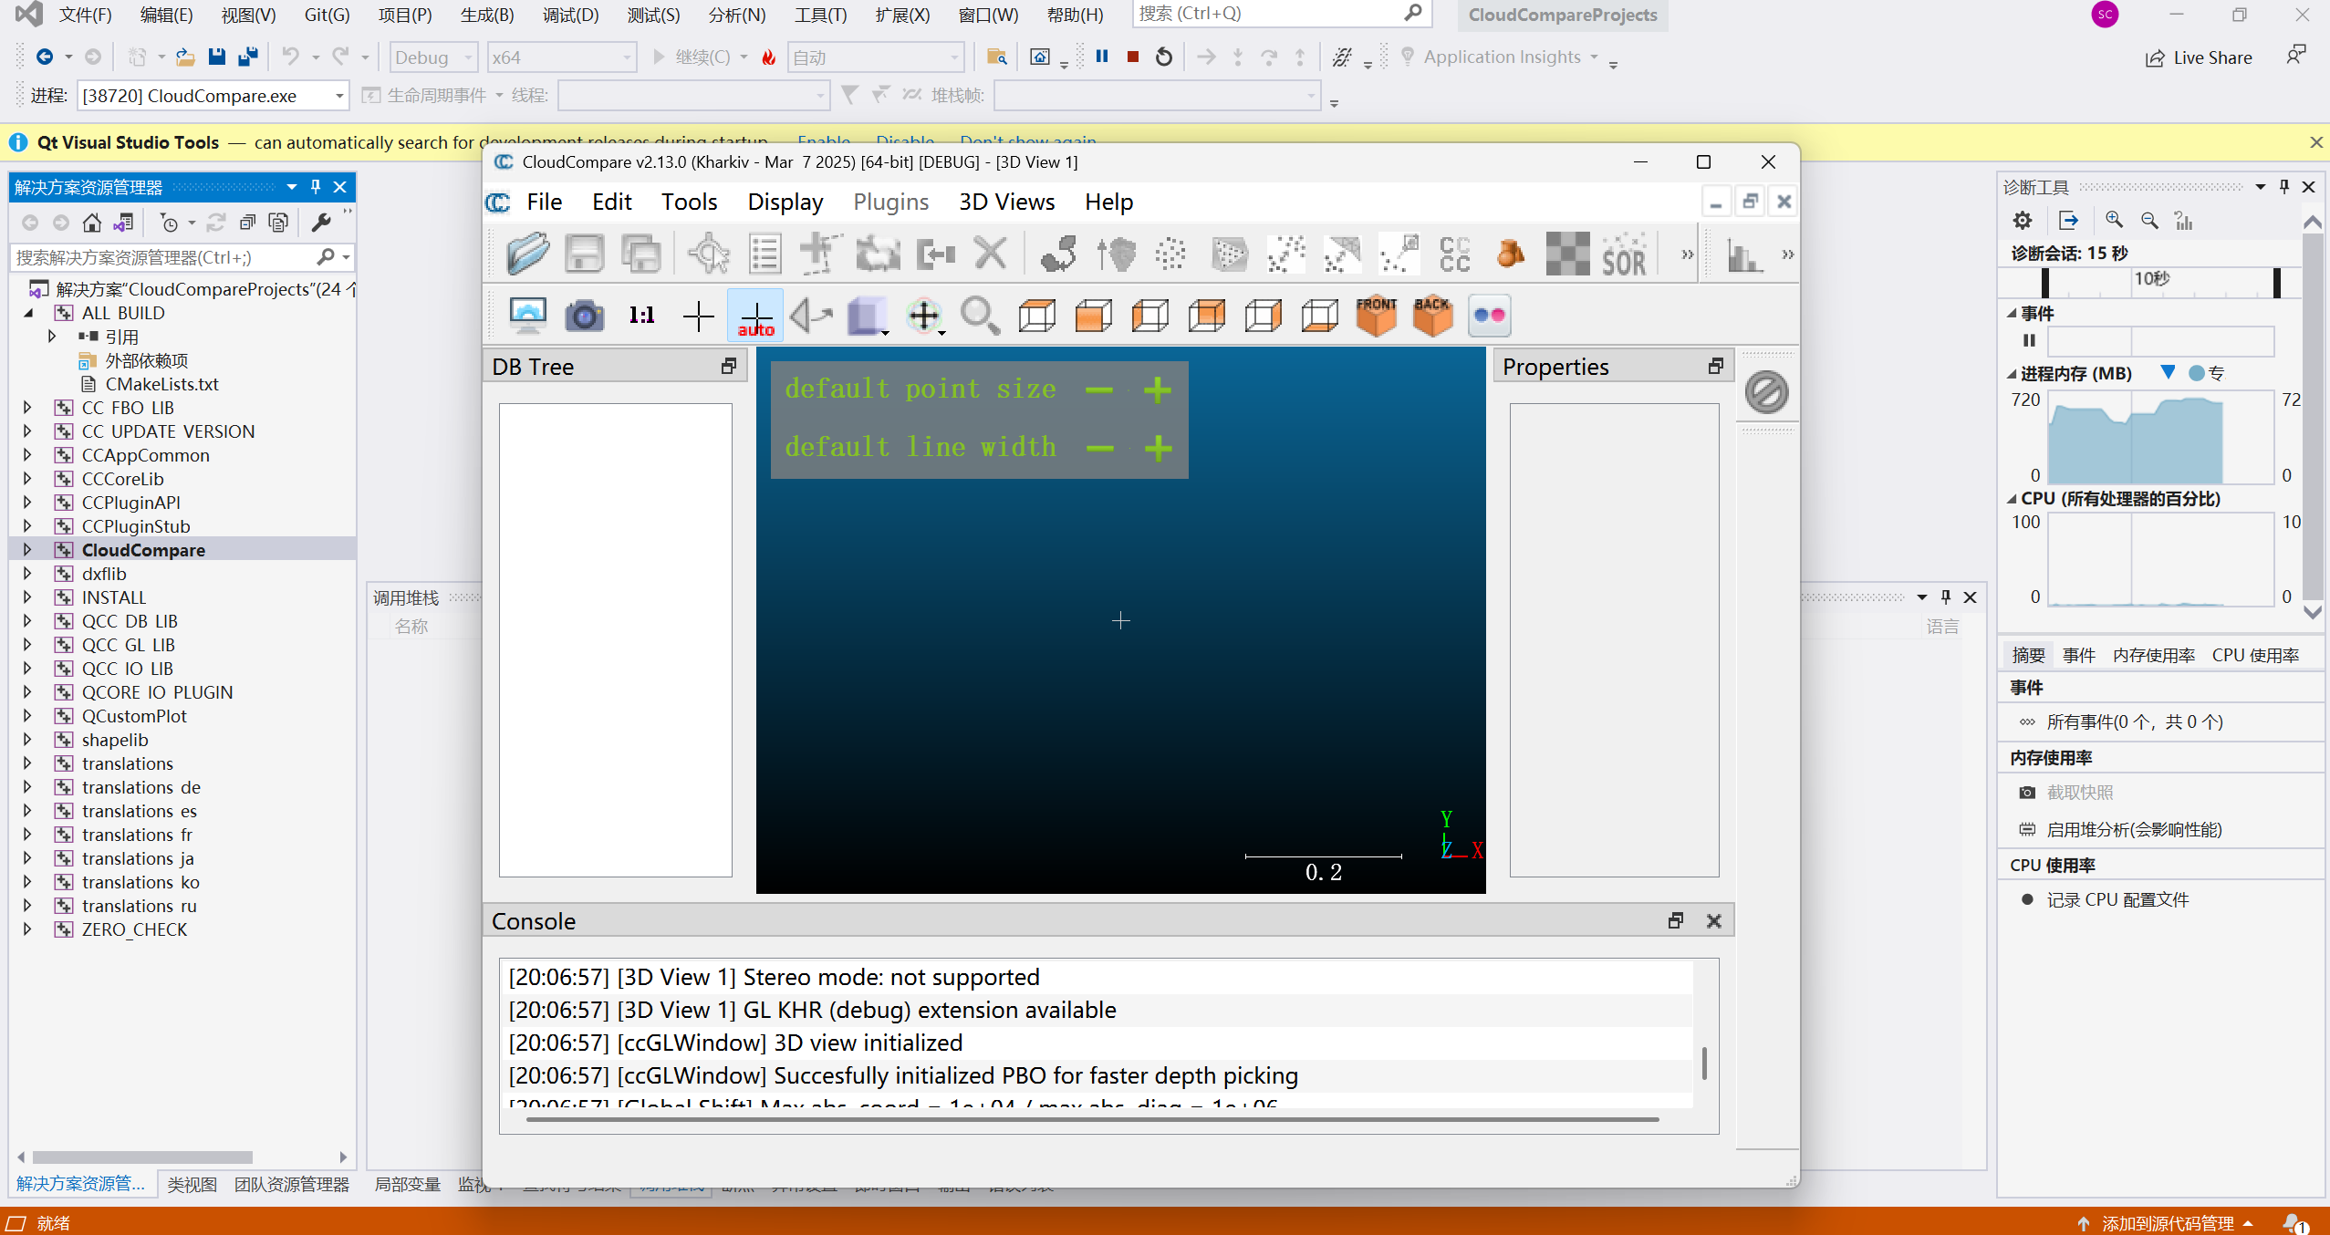Toggle exclusive fullscreen for DB Tree panel
This screenshot has height=1235, width=2330.
[727, 367]
